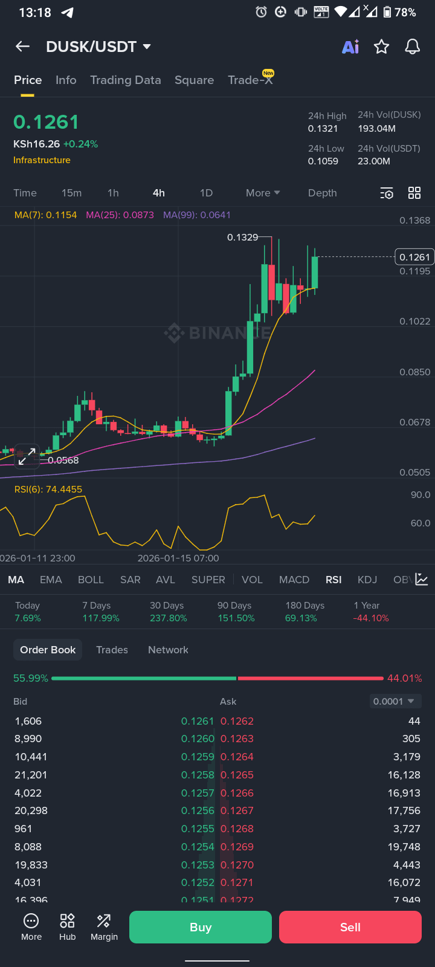Select the 1D chart interval
435x967 pixels.
[x=206, y=193]
